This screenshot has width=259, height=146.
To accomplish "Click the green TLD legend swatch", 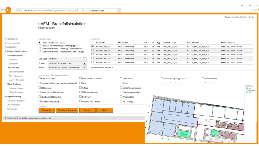I will pyautogui.click(x=247, y=92).
